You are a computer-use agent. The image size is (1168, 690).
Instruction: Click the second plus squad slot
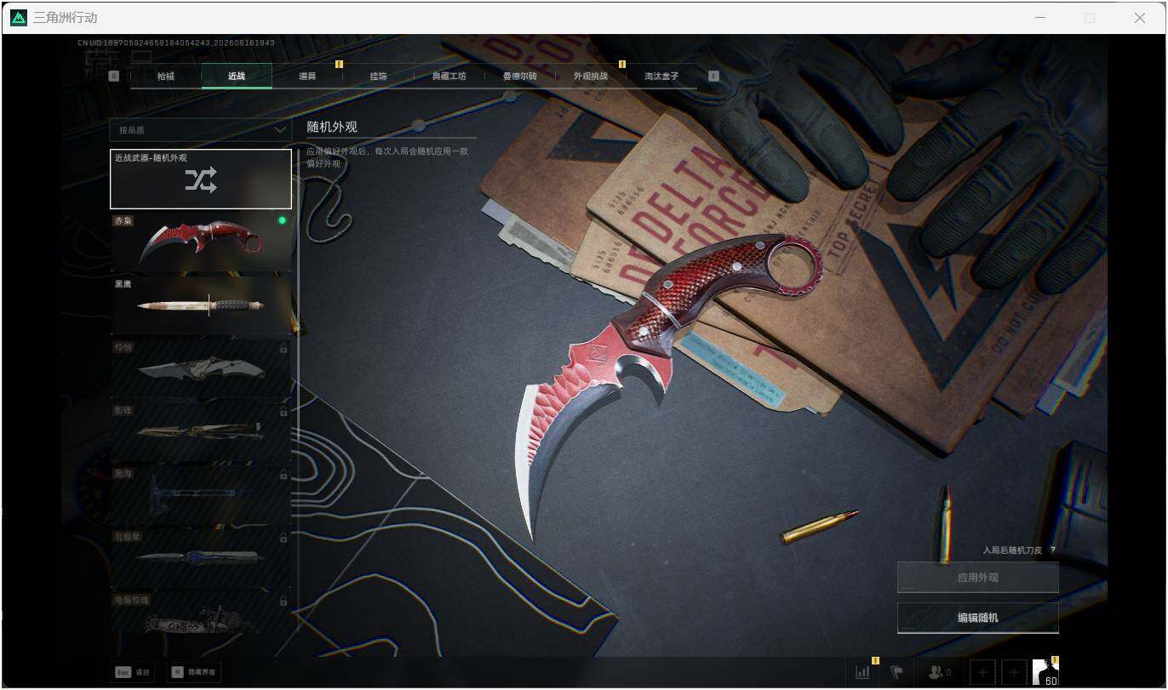coord(1014,672)
